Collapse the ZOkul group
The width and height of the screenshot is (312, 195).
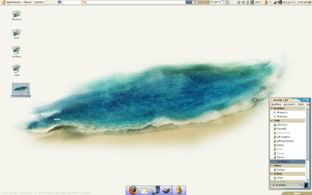click(271, 174)
